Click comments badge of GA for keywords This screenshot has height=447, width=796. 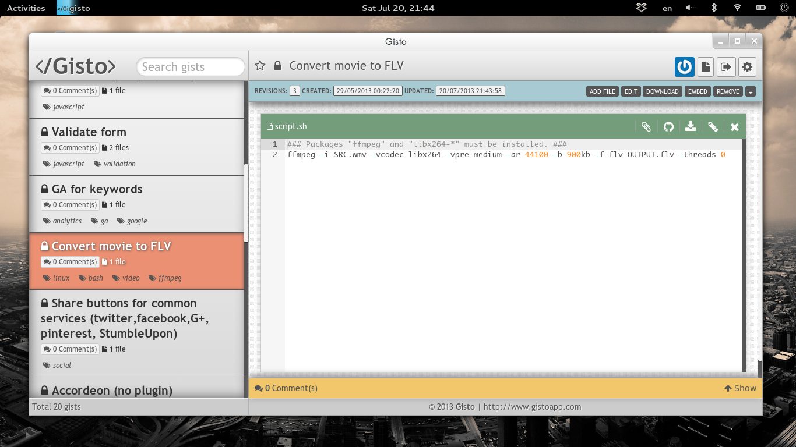(x=70, y=205)
